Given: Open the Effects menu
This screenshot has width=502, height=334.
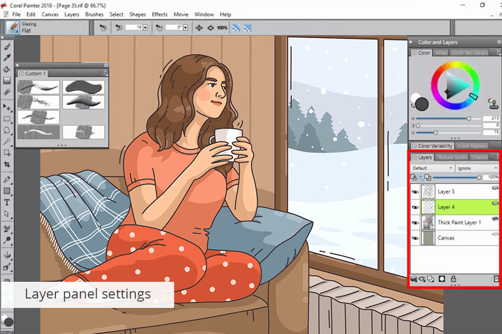Looking at the screenshot, I should point(159,15).
